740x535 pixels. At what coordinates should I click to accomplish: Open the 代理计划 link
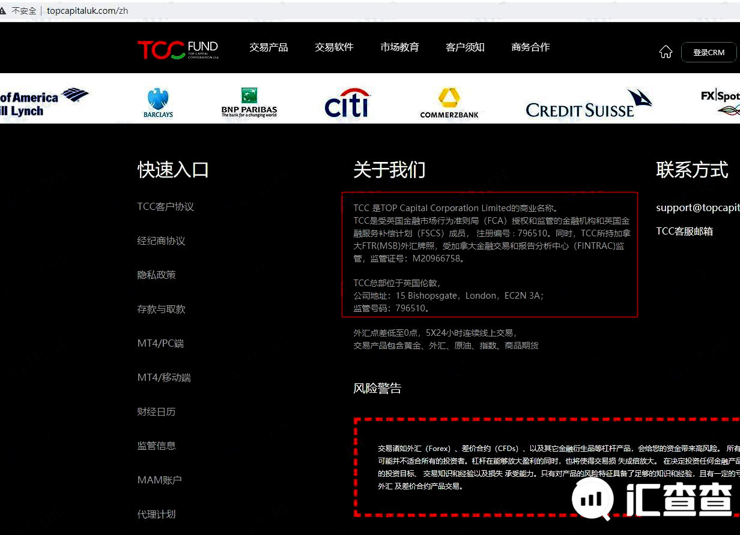tap(156, 514)
